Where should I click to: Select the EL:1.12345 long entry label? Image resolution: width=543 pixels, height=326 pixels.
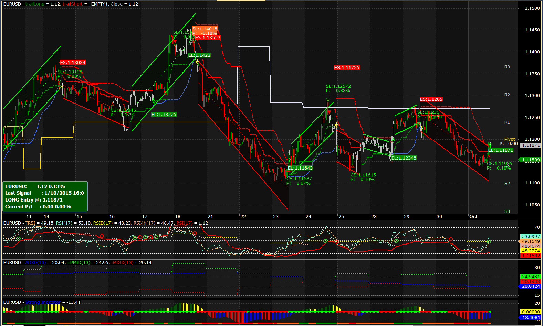point(404,158)
